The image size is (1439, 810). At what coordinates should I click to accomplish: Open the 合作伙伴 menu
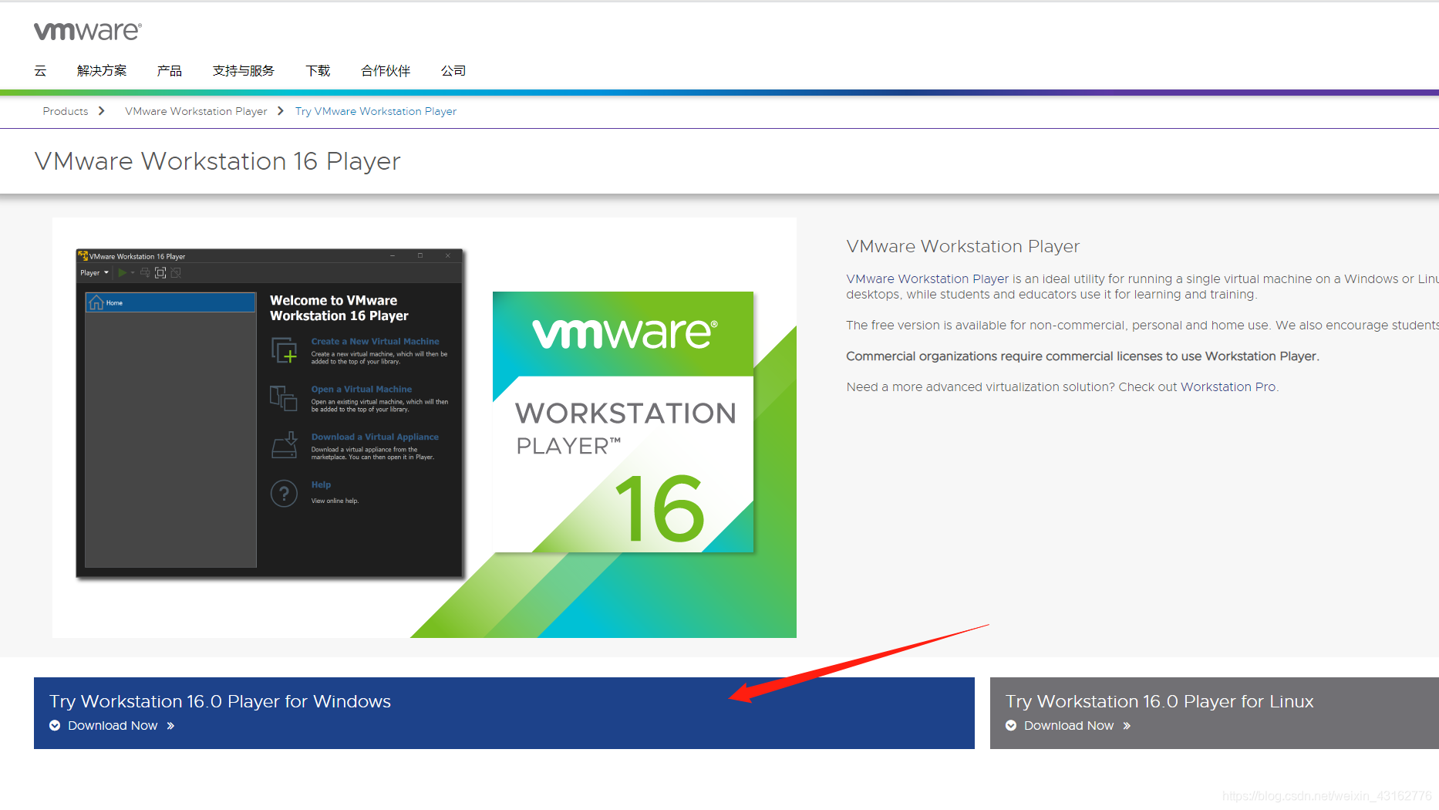pyautogui.click(x=386, y=71)
